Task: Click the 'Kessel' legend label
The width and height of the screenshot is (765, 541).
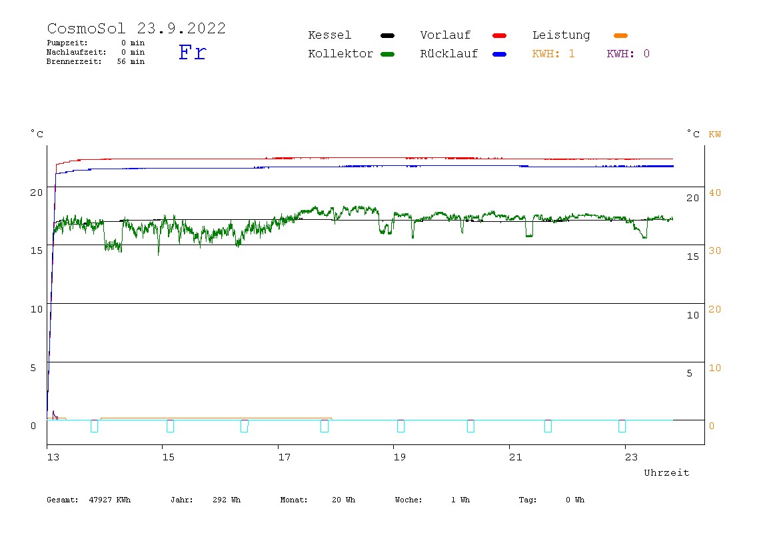Action: pos(329,35)
